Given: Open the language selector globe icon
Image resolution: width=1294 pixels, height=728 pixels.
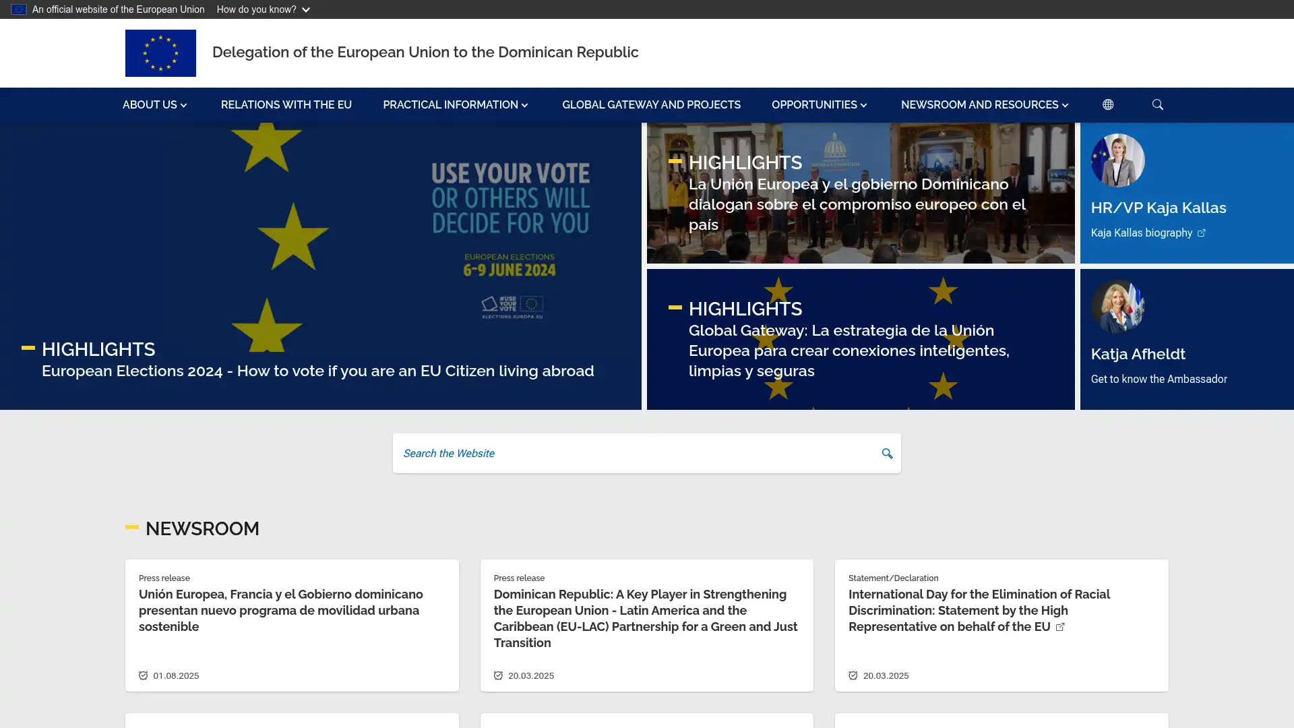Looking at the screenshot, I should click(1108, 104).
